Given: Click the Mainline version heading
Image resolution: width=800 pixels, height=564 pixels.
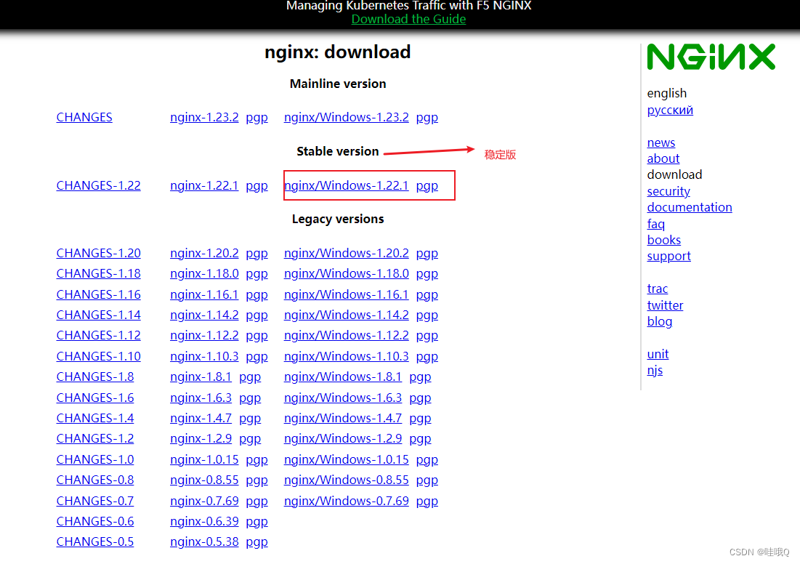Looking at the screenshot, I should coord(338,84).
